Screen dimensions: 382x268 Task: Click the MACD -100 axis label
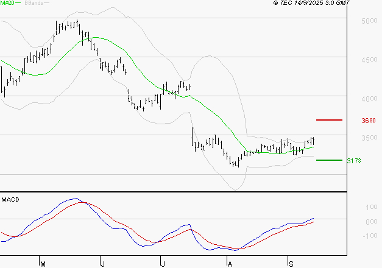(x=370, y=236)
